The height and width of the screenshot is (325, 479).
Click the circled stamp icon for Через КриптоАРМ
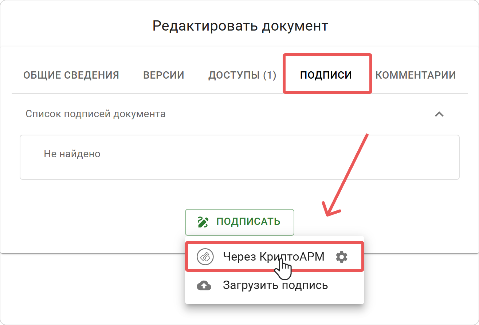pos(205,256)
